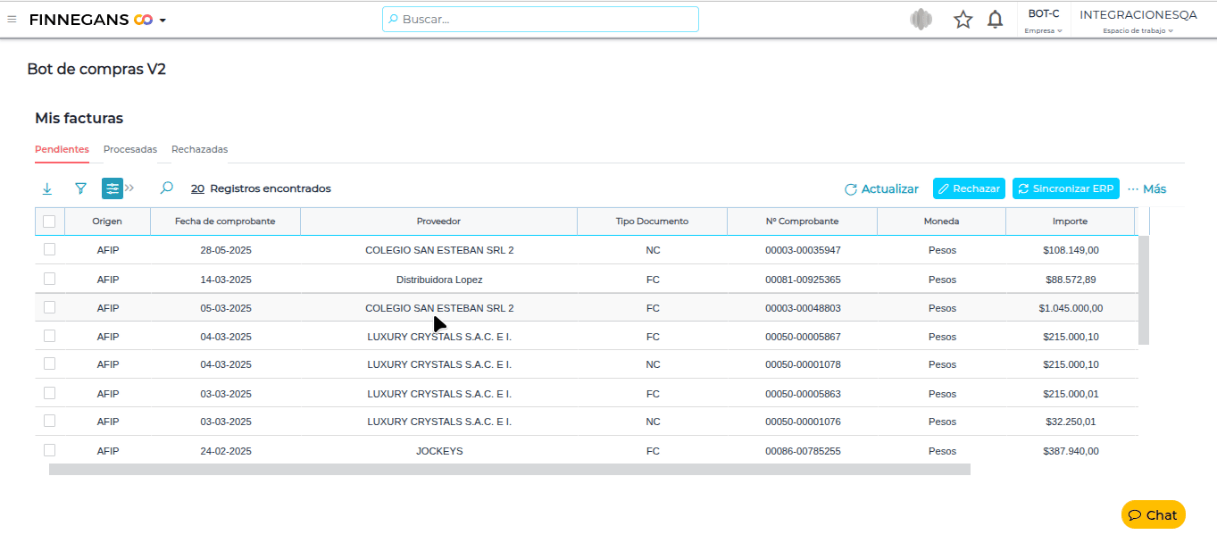The width and height of the screenshot is (1217, 543).
Task: Toggle the column settings sliders icon
Action: click(x=113, y=188)
